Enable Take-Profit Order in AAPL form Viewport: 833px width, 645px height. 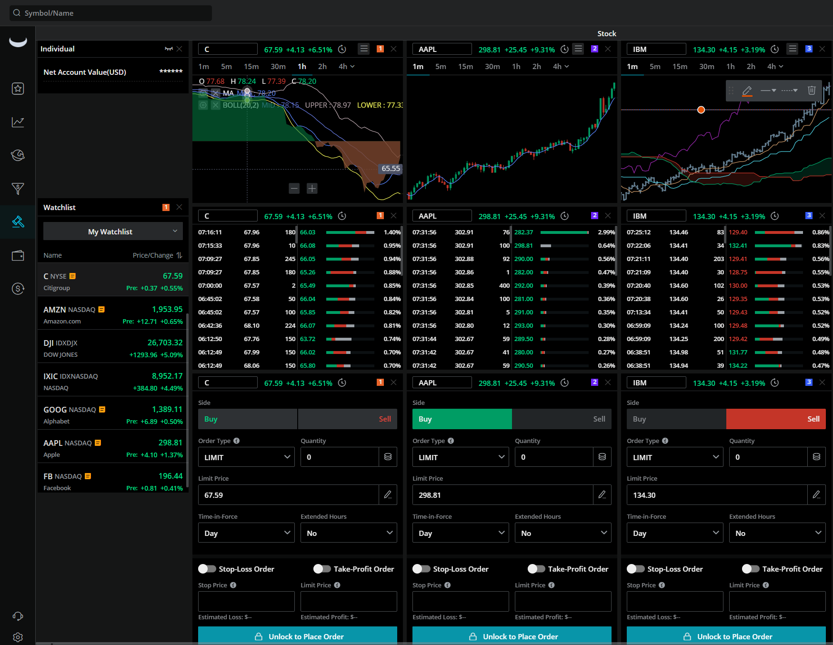click(536, 569)
